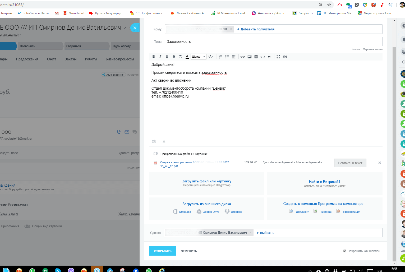Click the Тема subject input field
405x272 pixels.
pyautogui.click(x=273, y=42)
